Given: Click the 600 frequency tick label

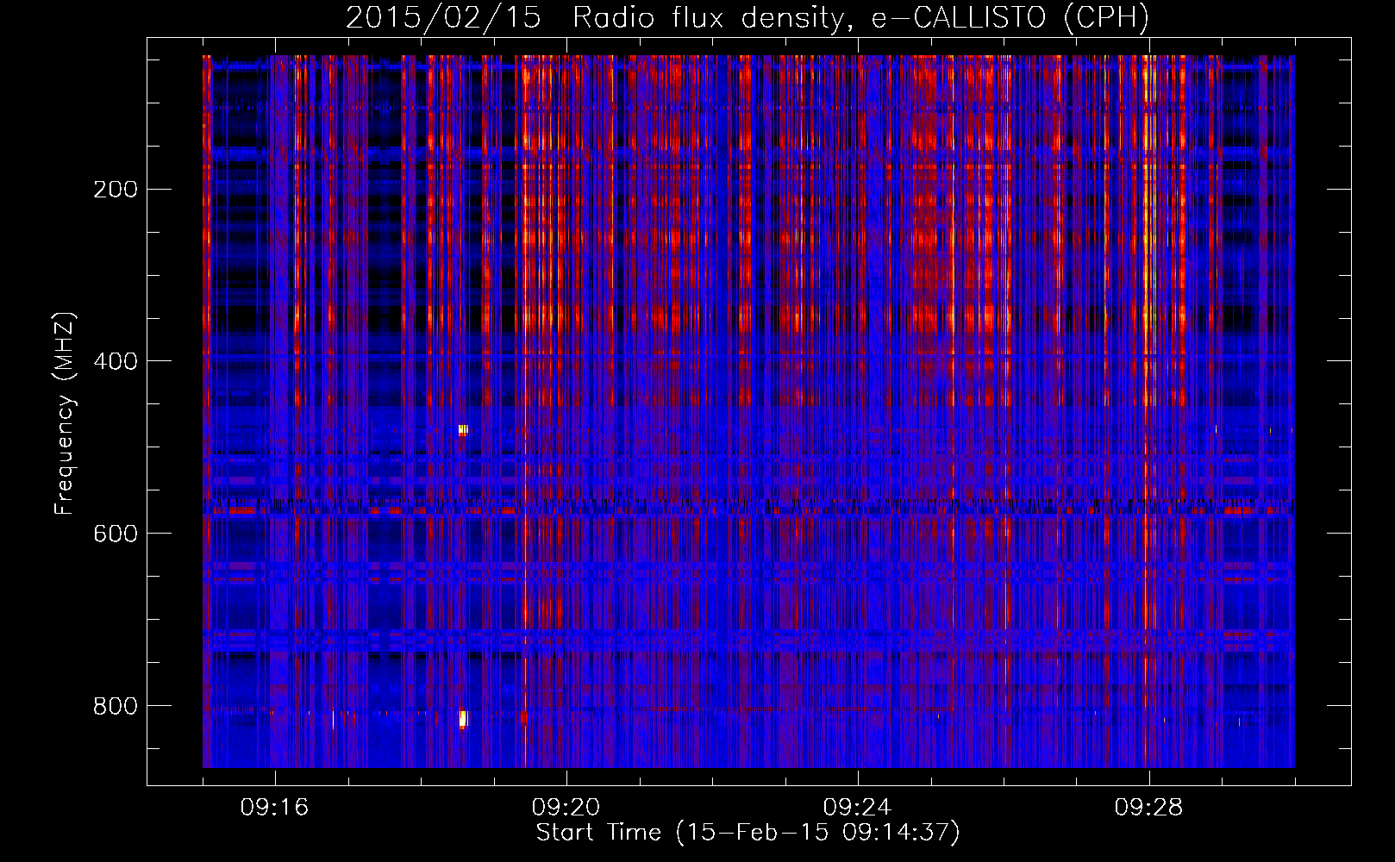Looking at the screenshot, I should point(116,534).
